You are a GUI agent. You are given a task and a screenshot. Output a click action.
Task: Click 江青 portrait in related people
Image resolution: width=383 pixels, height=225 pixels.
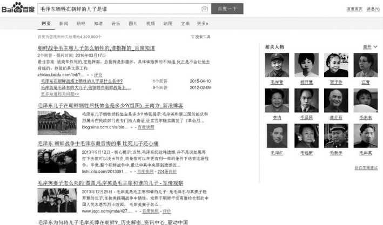[x=365, y=65]
